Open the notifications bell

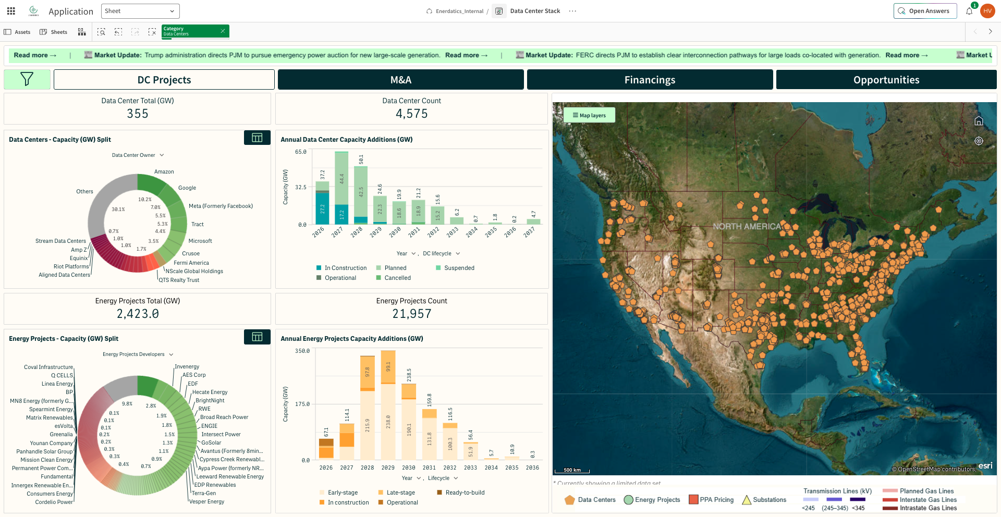[x=969, y=11]
